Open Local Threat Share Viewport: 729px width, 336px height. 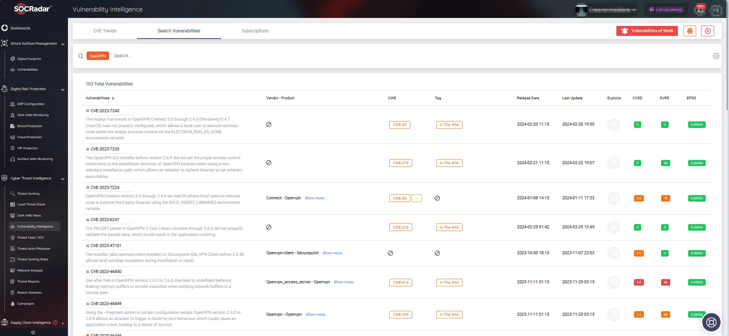[x=31, y=204]
